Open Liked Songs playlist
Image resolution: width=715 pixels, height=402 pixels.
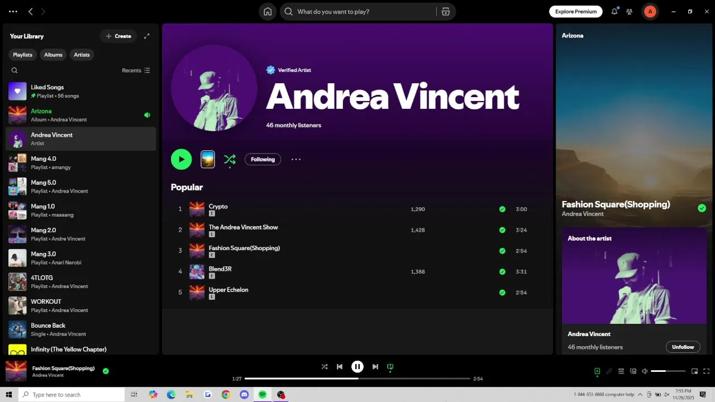coord(81,91)
